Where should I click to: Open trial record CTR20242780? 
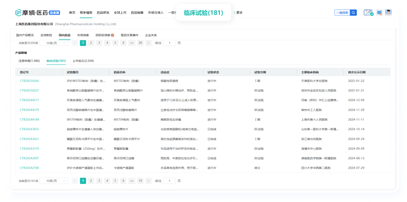[x=29, y=168]
